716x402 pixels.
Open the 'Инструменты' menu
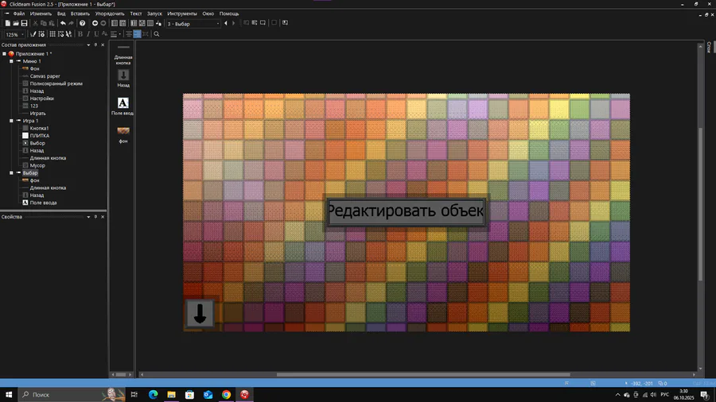coord(181,14)
